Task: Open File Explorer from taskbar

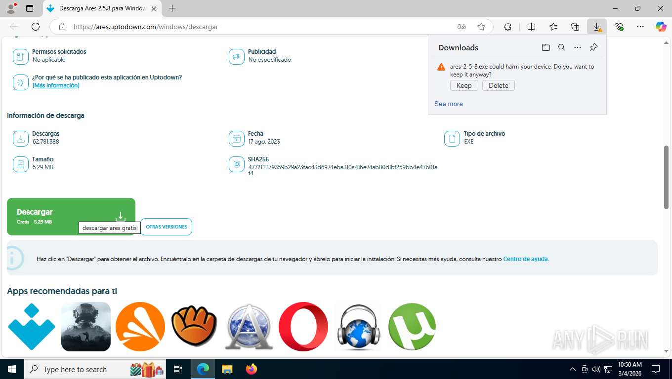Action: tap(227, 369)
